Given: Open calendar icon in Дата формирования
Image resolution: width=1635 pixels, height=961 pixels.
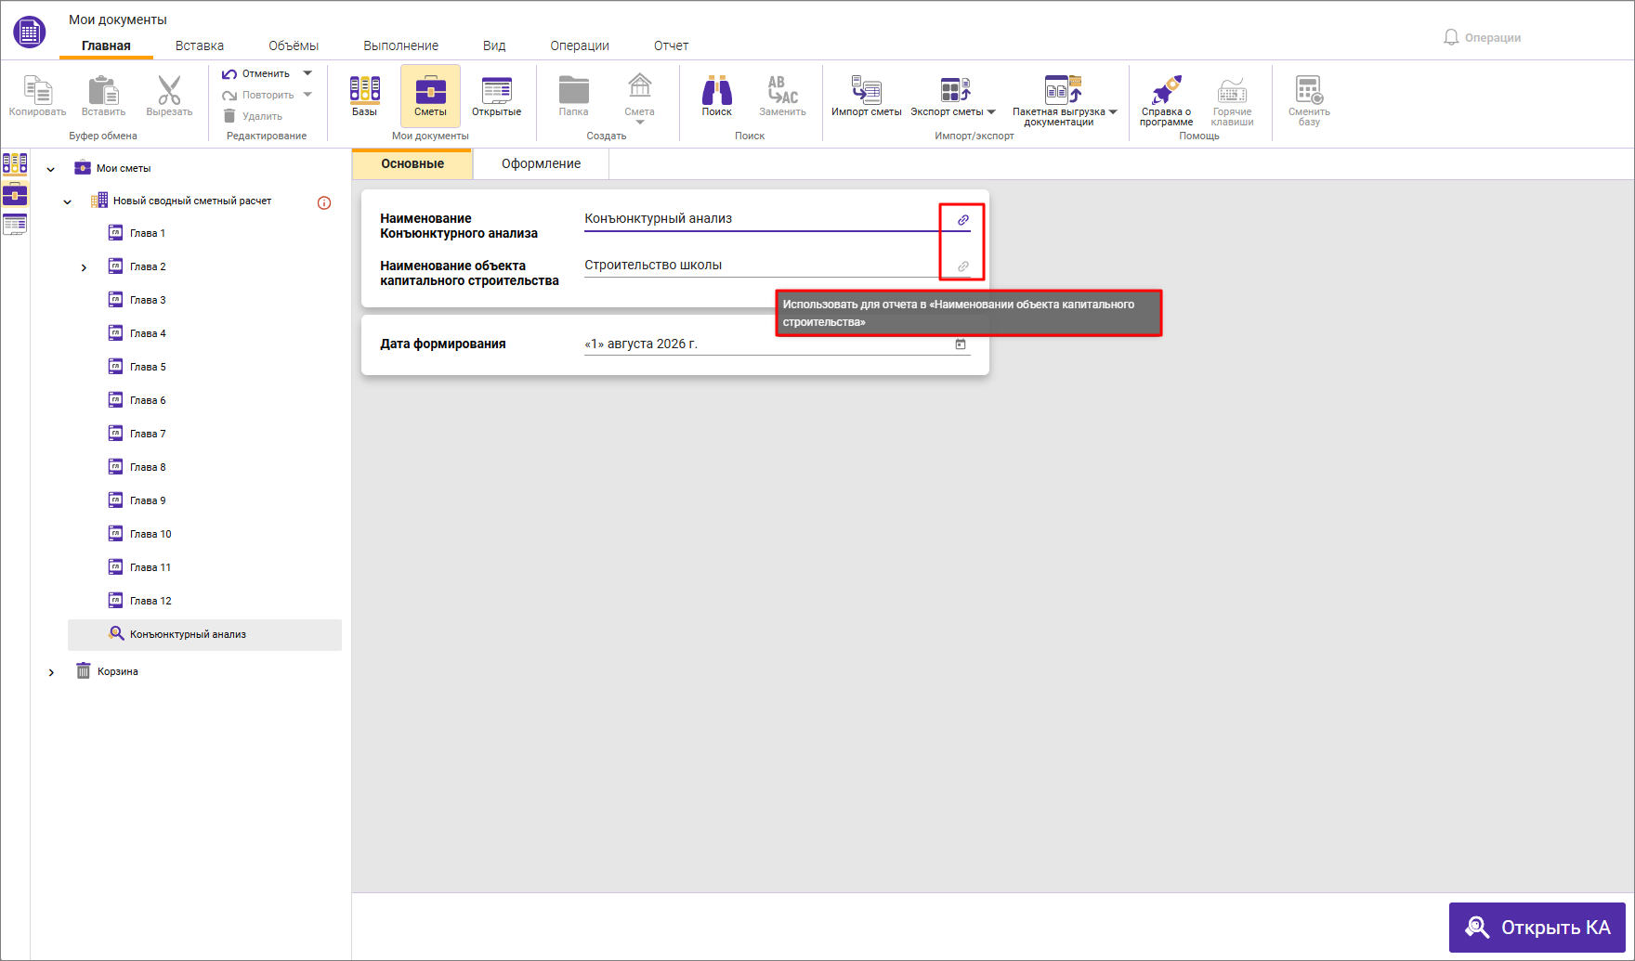Looking at the screenshot, I should pos(961,344).
